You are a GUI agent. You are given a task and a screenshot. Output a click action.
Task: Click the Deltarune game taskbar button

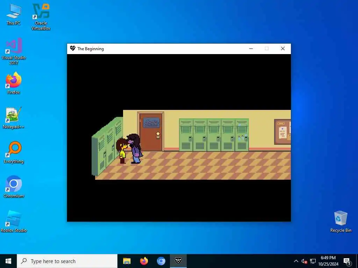pos(178,261)
